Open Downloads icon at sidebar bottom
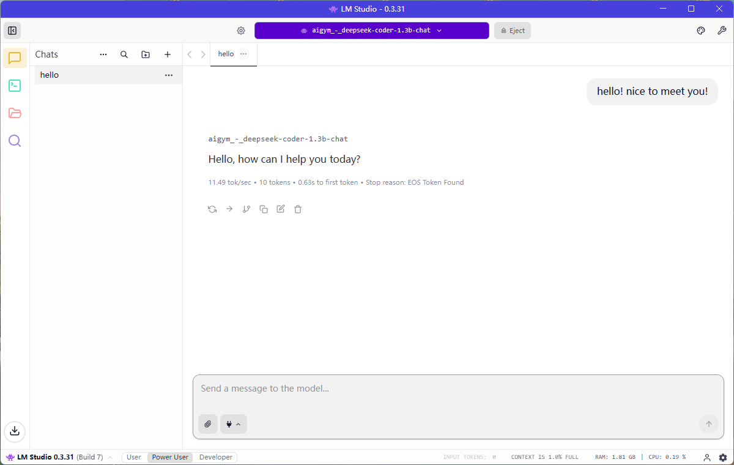 (x=15, y=431)
